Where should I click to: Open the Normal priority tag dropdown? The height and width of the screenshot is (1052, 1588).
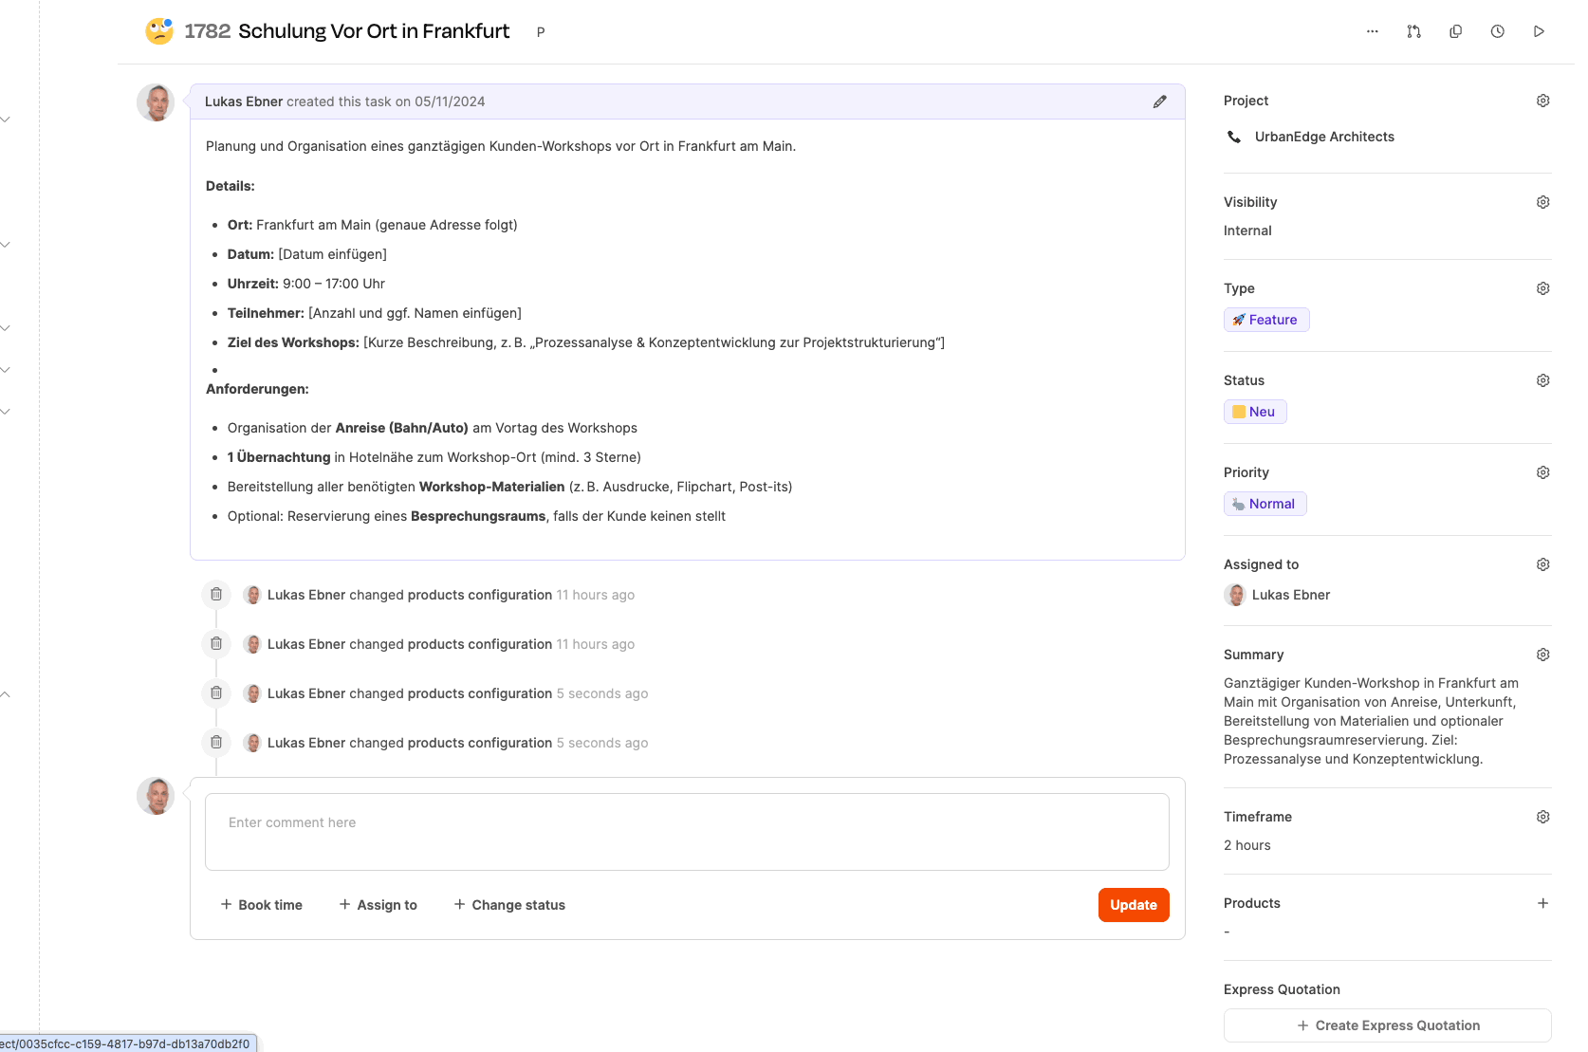1265,504
